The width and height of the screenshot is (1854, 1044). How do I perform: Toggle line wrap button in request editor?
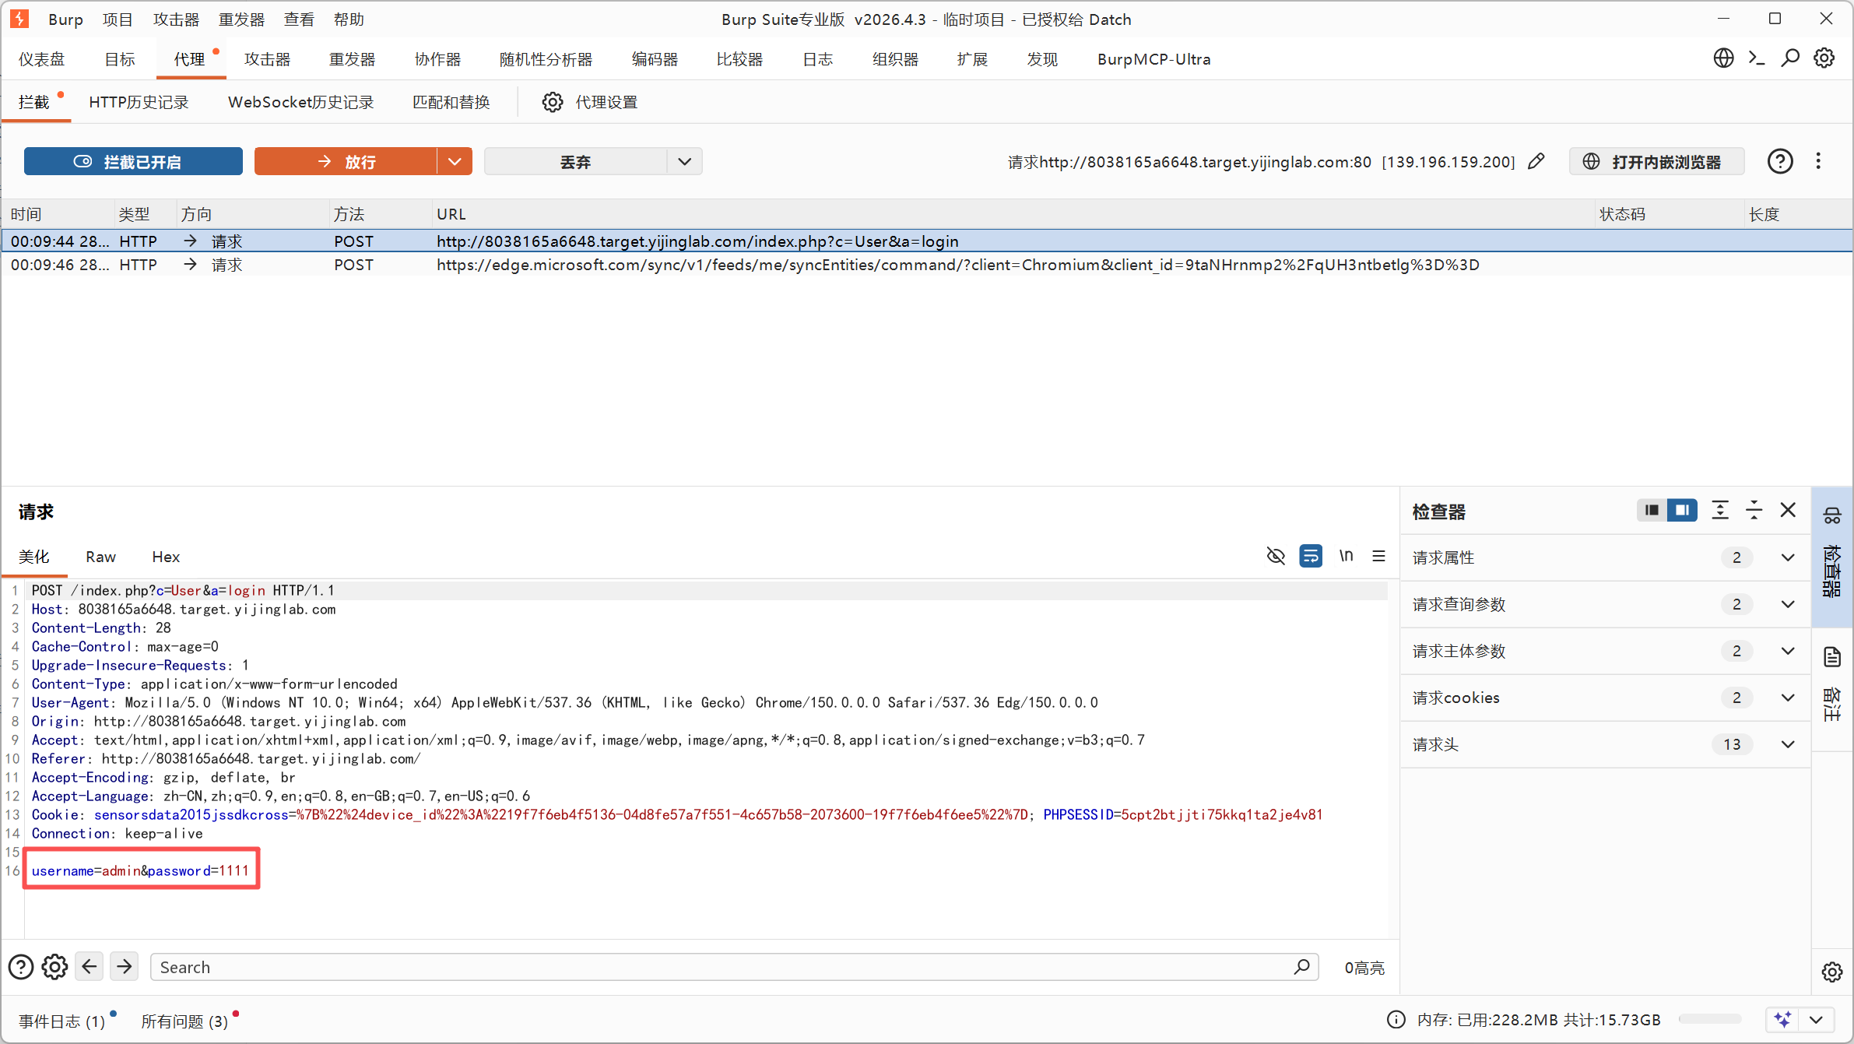(x=1311, y=556)
